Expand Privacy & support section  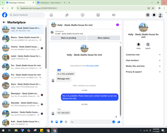(x=143, y=72)
